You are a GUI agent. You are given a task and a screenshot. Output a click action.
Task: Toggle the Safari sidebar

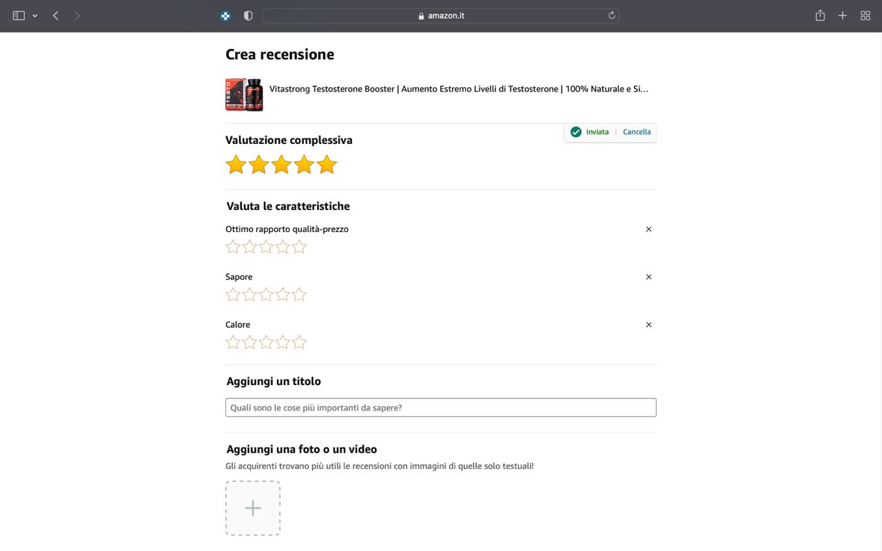pyautogui.click(x=19, y=16)
